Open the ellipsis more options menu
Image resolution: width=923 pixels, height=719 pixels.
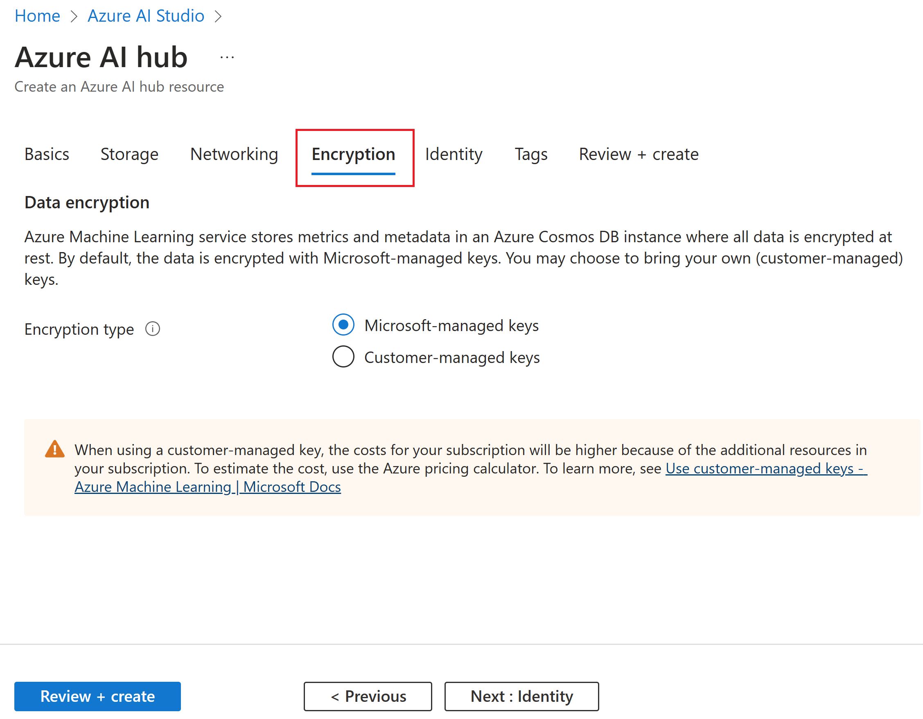point(227,57)
